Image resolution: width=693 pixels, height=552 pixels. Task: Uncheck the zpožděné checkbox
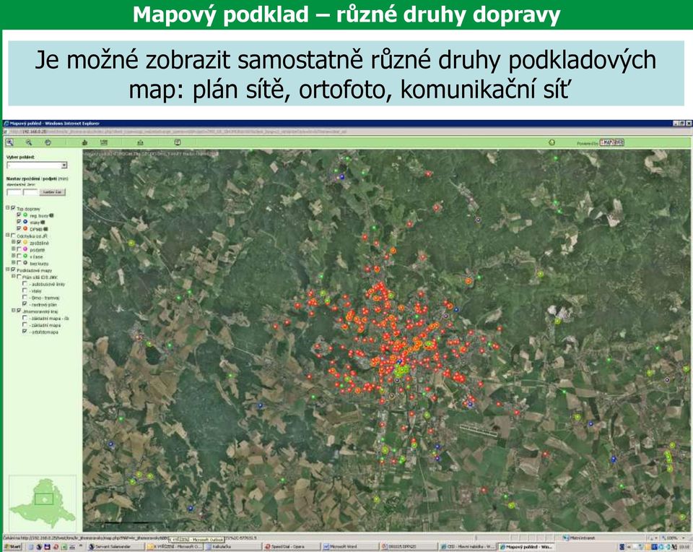19,242
